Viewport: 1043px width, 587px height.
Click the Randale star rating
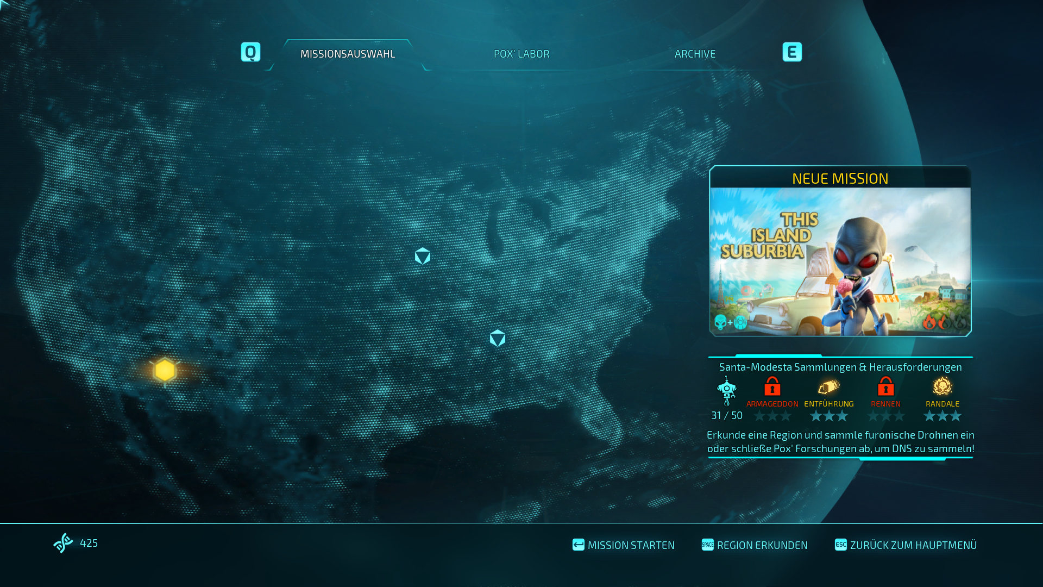[x=943, y=416]
